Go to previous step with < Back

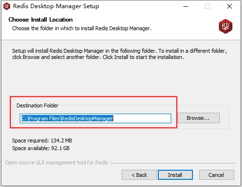coord(139,175)
